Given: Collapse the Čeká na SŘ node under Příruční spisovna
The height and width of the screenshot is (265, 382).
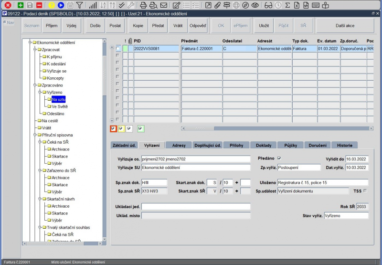Looking at the screenshot, I should pyautogui.click(x=40, y=142).
